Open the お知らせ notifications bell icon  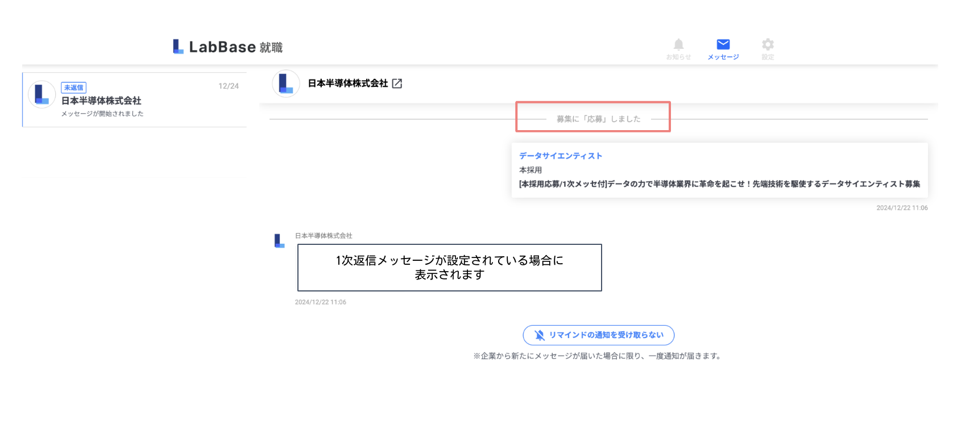(678, 44)
